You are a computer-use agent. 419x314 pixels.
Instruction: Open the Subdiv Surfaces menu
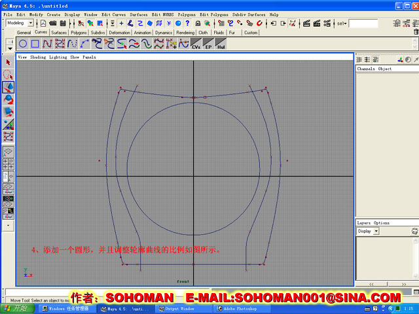coord(249,14)
